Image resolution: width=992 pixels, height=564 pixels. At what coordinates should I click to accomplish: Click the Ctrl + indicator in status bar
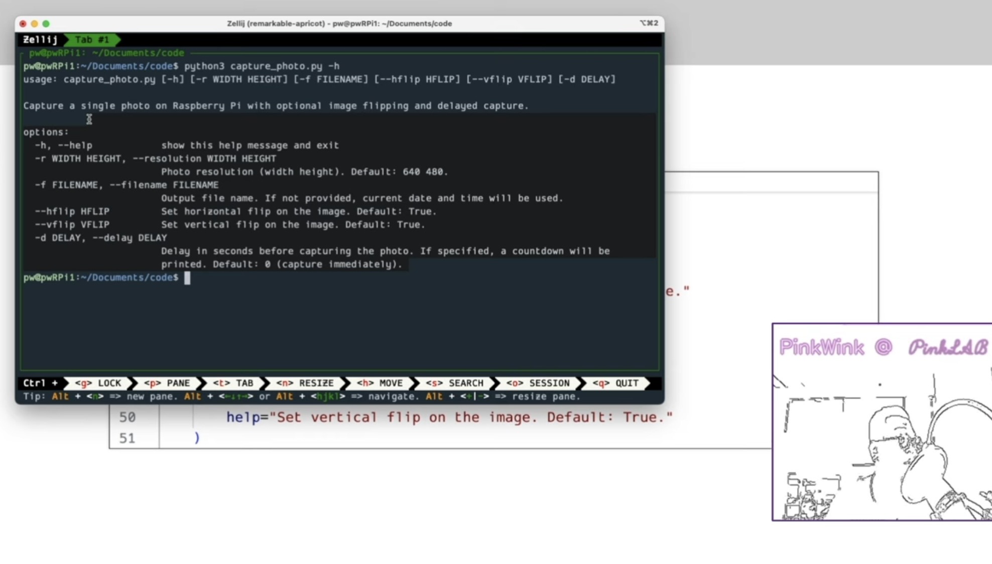click(x=40, y=383)
